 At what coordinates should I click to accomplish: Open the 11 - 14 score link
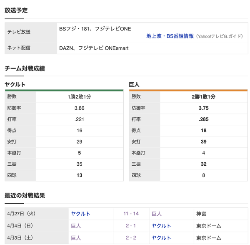(x=131, y=214)
